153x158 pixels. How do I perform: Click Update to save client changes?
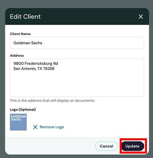(133, 146)
